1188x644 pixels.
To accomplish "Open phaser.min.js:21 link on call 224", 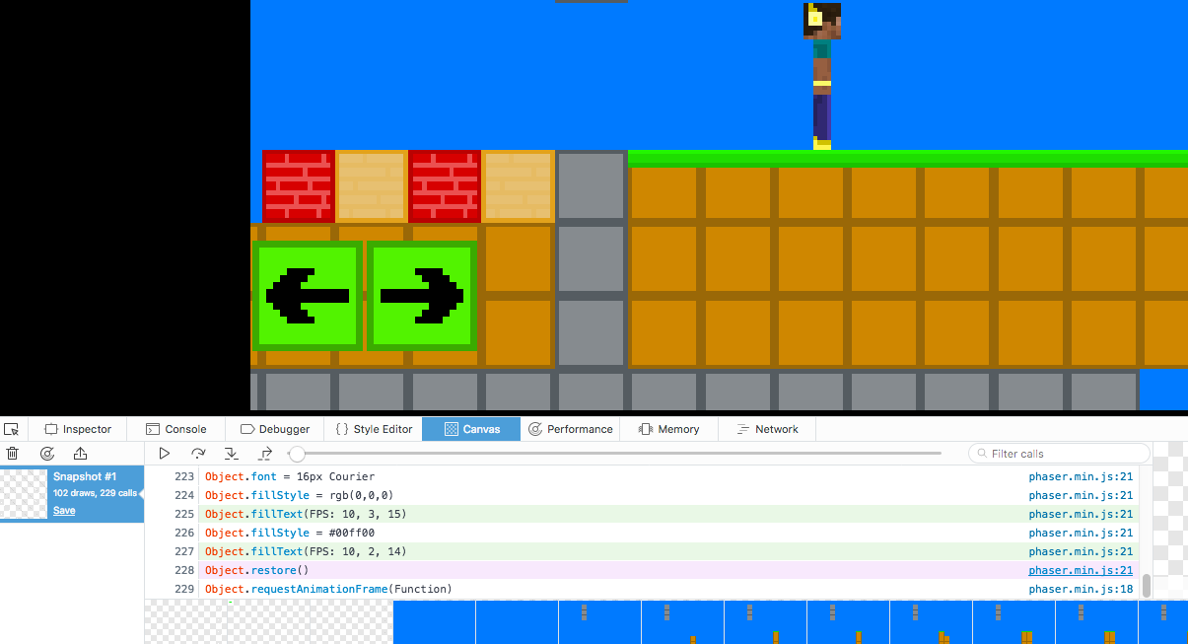I will coord(1081,495).
